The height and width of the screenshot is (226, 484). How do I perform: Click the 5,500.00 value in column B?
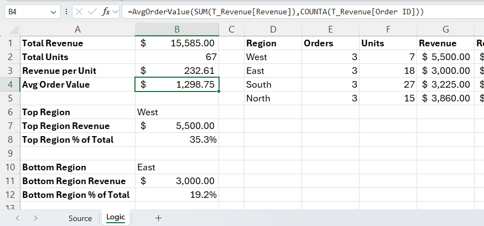[177, 126]
